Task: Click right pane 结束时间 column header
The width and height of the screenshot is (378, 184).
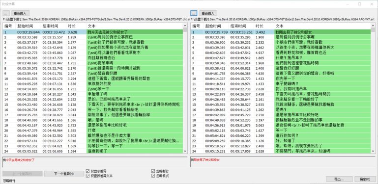Action: [241, 26]
